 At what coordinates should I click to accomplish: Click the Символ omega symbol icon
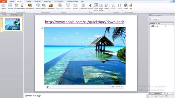point(119,5)
